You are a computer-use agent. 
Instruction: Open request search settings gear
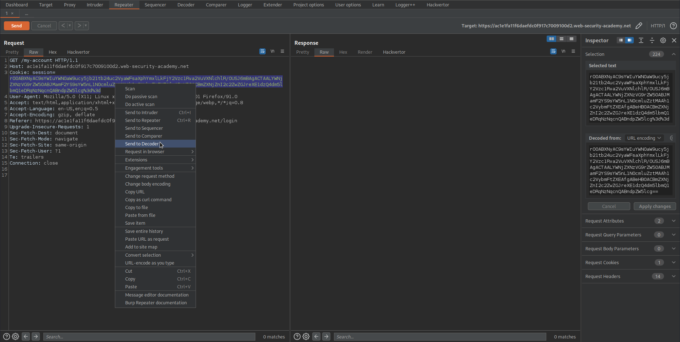[x=15, y=336]
